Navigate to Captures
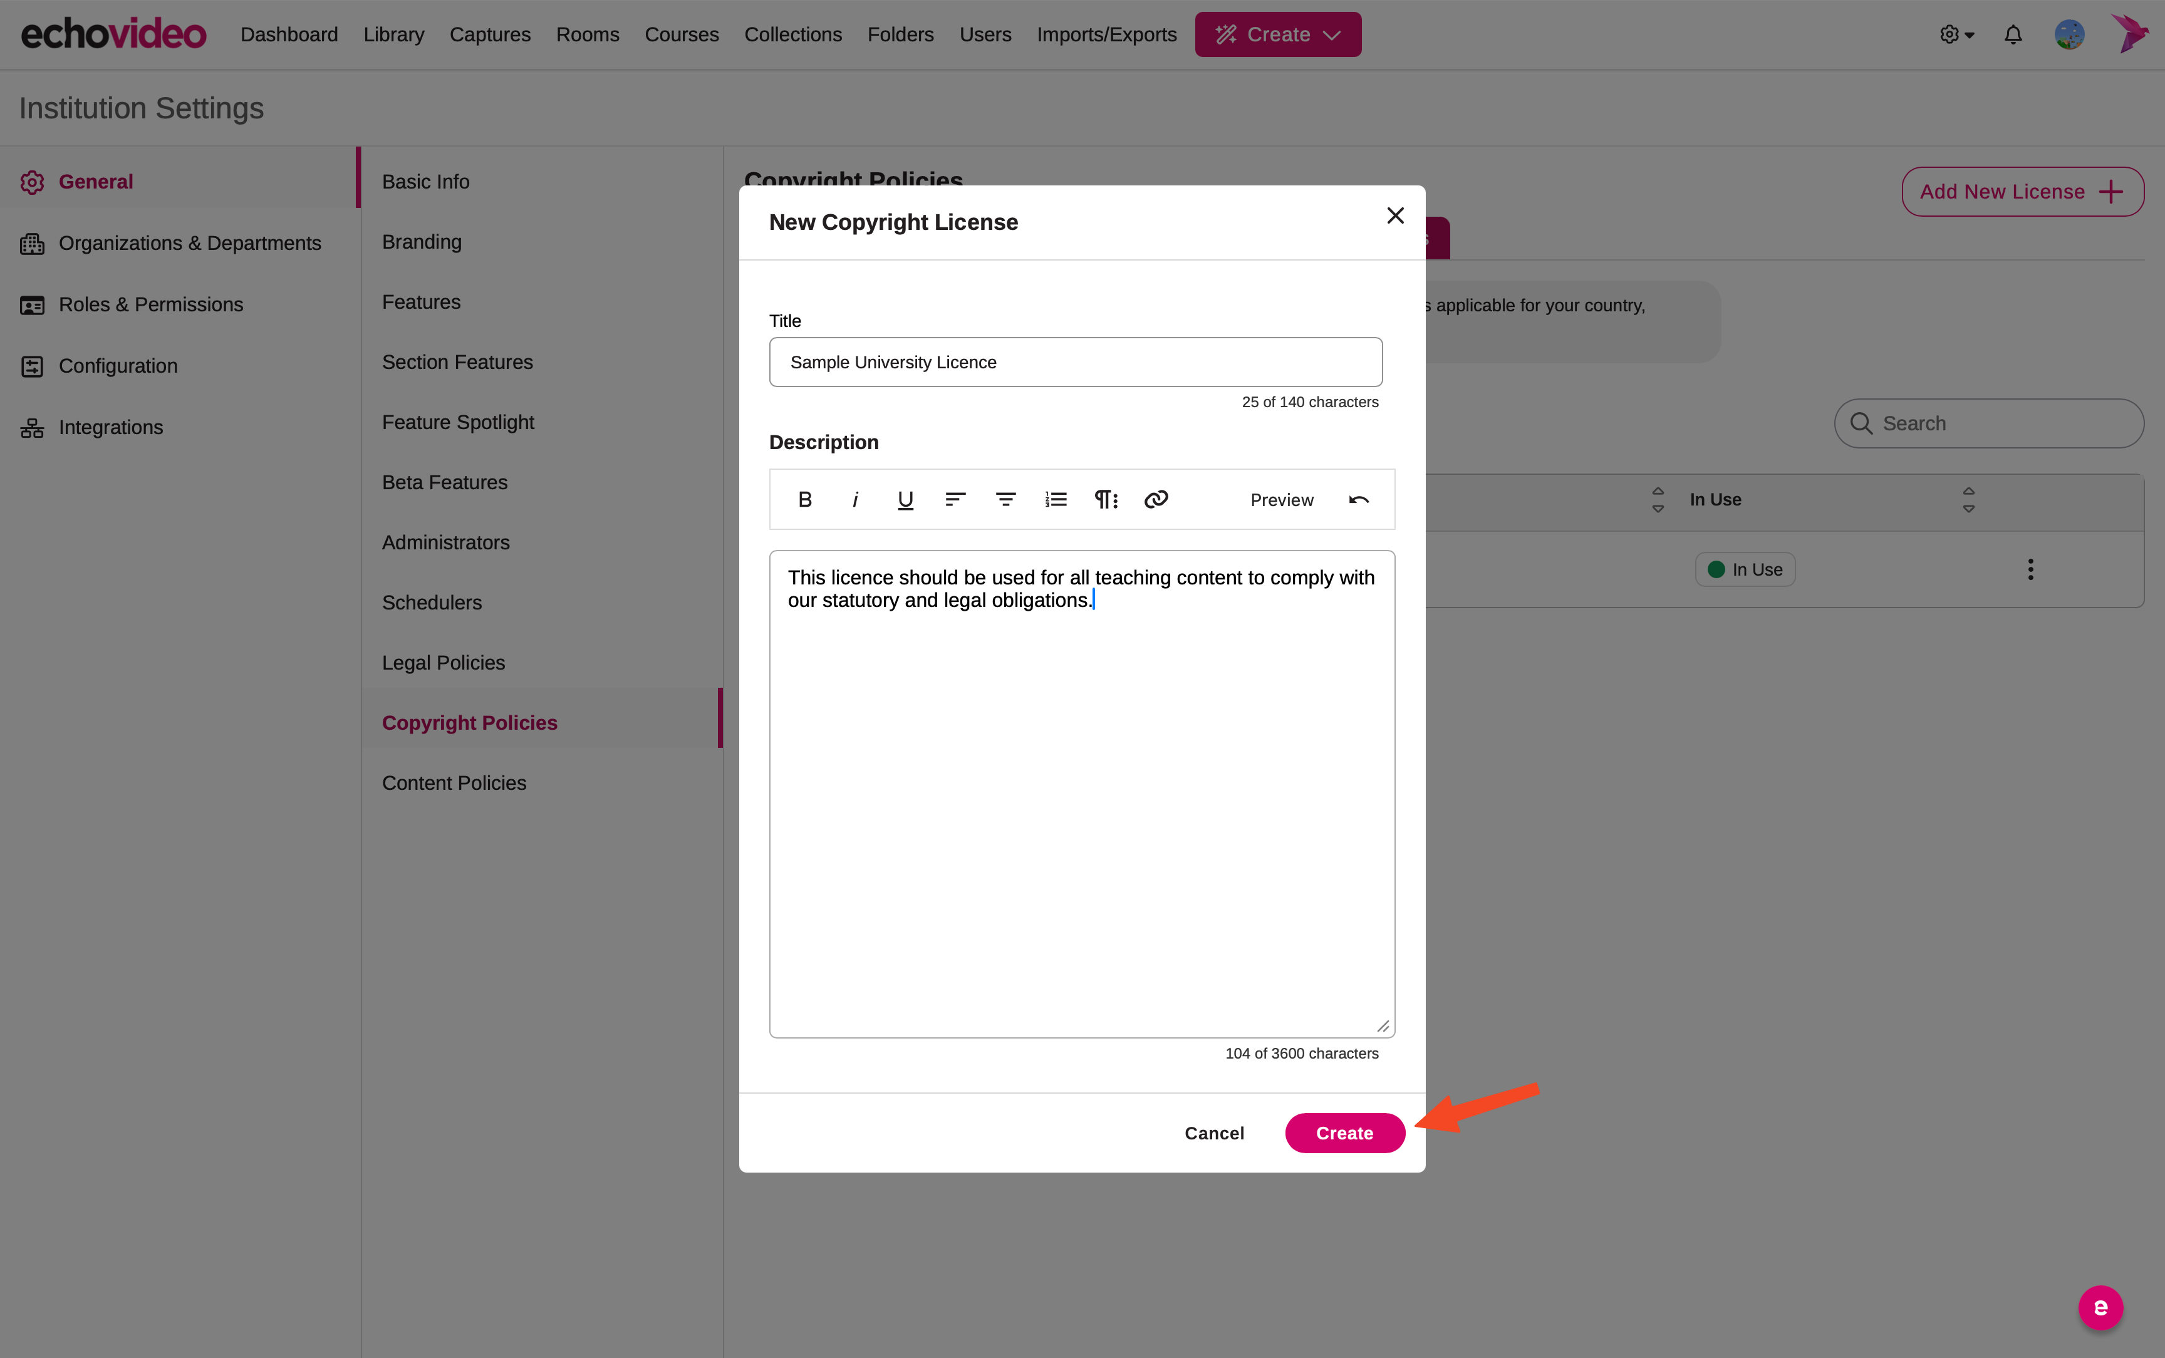Screen dimensions: 2165x1358 [x=489, y=34]
